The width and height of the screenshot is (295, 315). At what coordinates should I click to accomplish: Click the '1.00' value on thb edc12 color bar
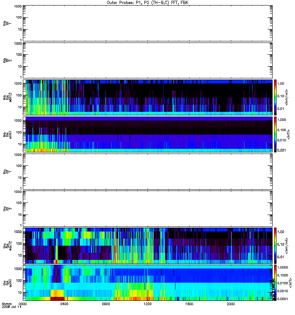pos(280,83)
